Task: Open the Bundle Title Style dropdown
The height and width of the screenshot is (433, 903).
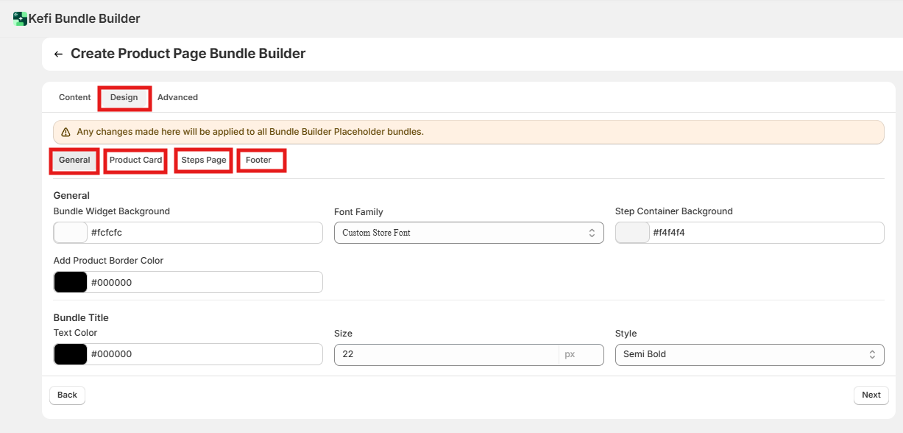Action: (749, 354)
